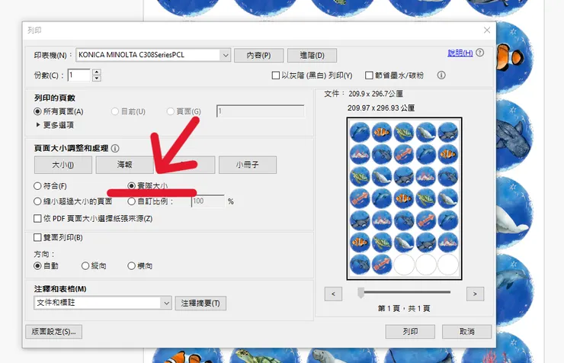Enable 節省墨水/碳粉 save ink checkbox
Image resolution: width=564 pixels, height=363 pixels.
point(369,75)
